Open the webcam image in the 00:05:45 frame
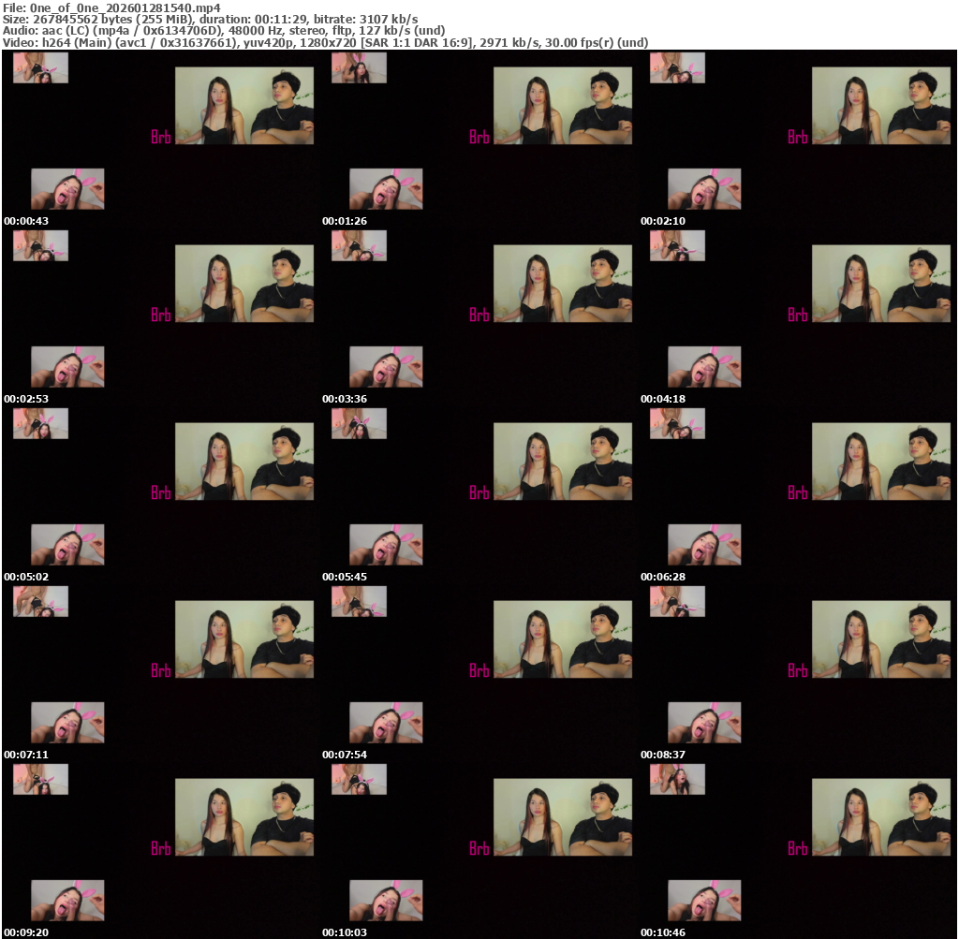The height and width of the screenshot is (939, 959). (562, 462)
